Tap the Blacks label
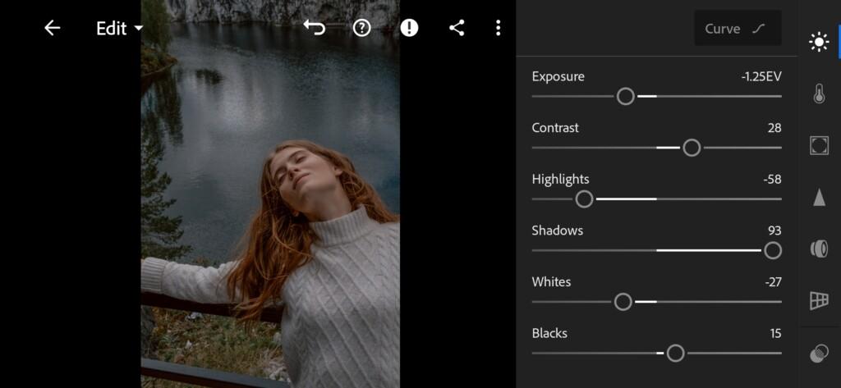 tap(549, 334)
